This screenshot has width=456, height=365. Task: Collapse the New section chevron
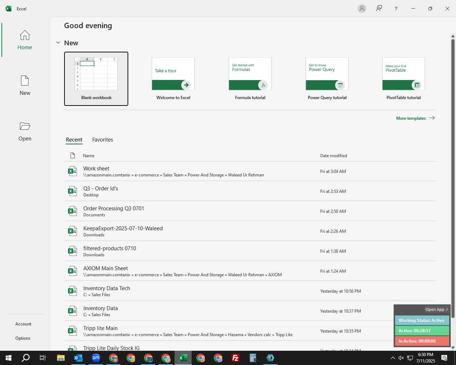(58, 43)
